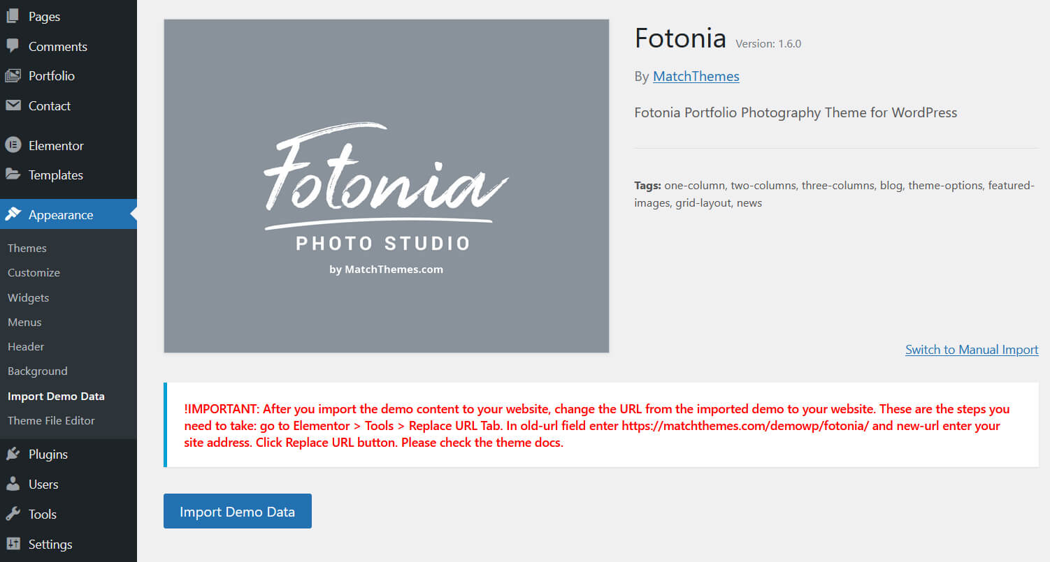Click the Contact envelope icon
This screenshot has width=1050, height=562.
coord(13,105)
